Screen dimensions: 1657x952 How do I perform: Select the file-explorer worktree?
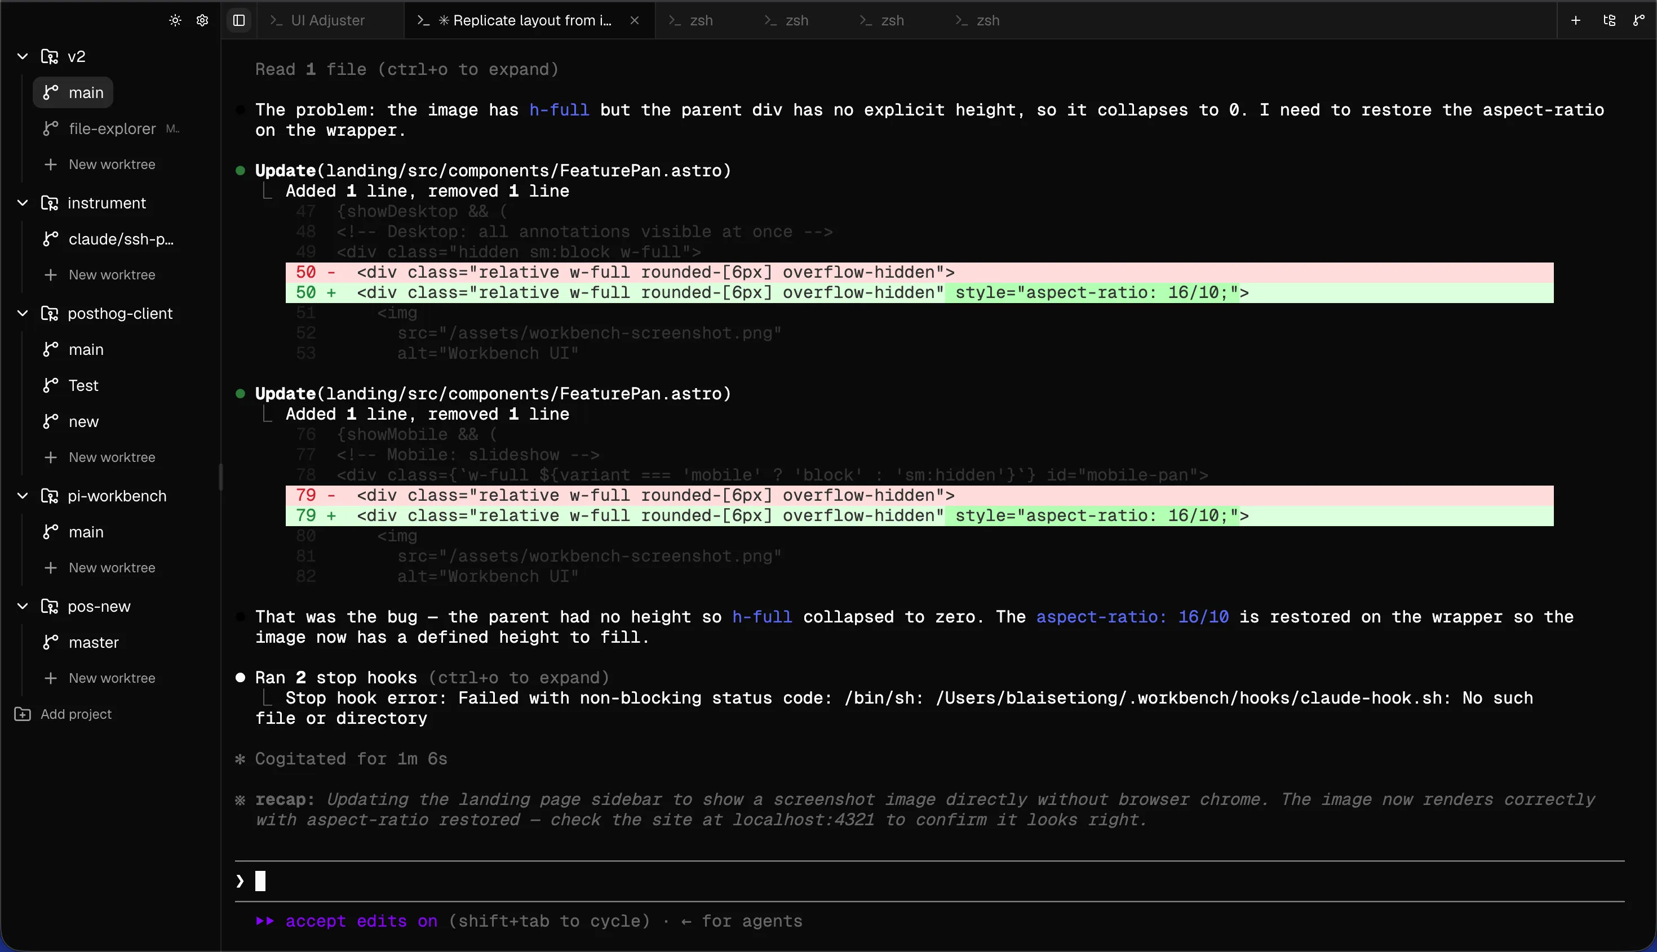pyautogui.click(x=111, y=128)
